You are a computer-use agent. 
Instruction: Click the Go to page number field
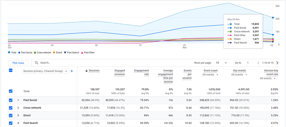pyautogui.click(x=248, y=63)
